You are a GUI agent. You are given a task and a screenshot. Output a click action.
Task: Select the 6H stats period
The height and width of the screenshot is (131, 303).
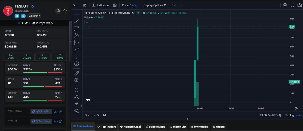(43, 57)
